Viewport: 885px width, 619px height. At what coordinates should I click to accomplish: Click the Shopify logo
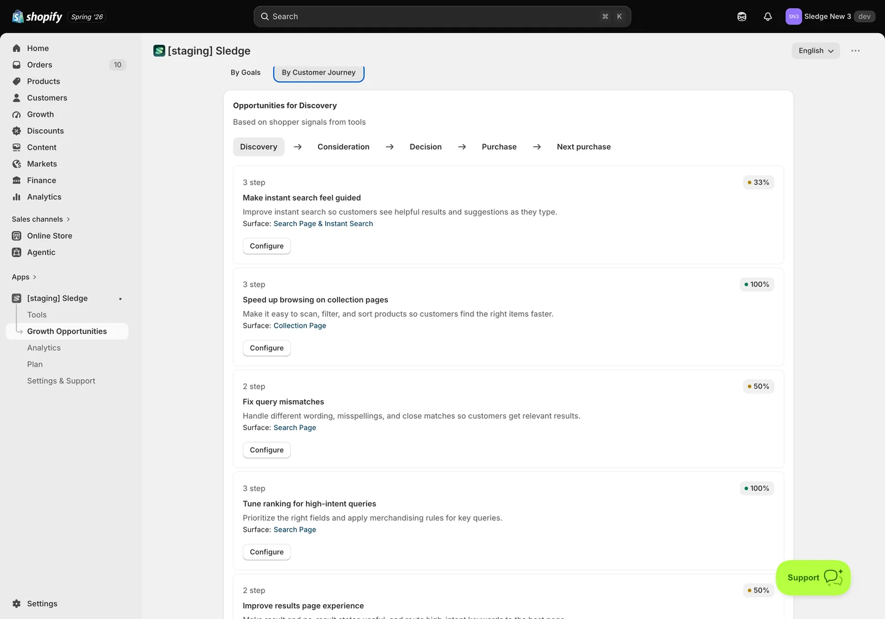coord(37,17)
